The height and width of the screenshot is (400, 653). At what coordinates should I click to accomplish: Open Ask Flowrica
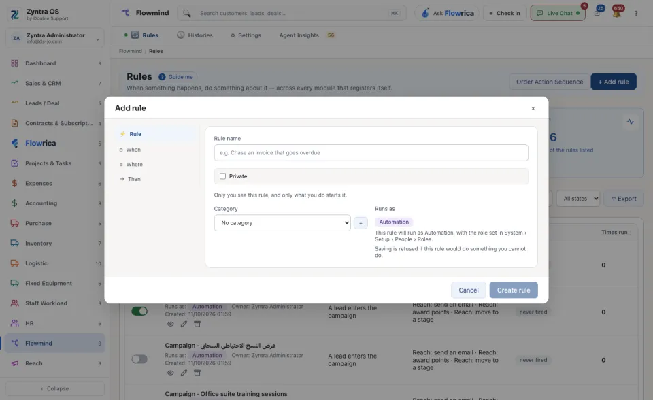[x=447, y=14]
